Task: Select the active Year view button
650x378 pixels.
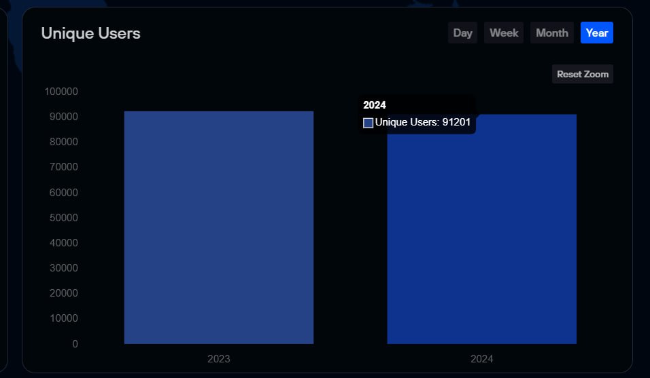Action: coord(597,33)
